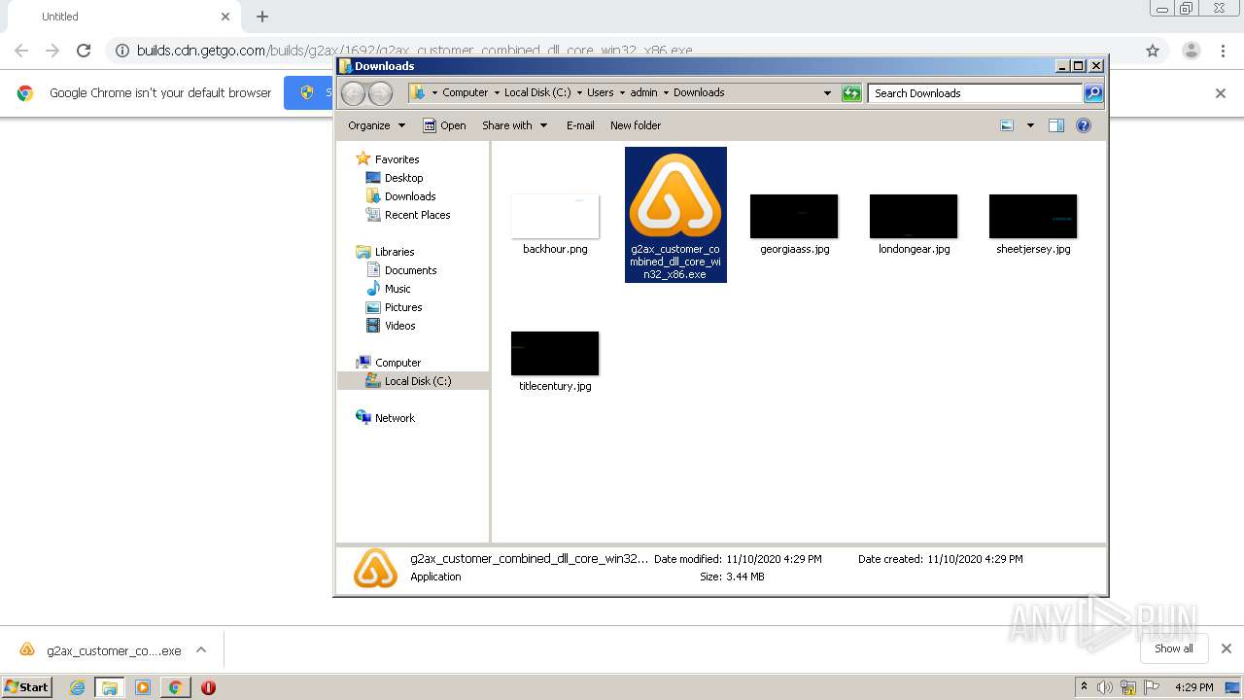Screen dimensions: 1244x700
Task: Open Action Center flag icon
Action: pyautogui.click(x=1151, y=687)
